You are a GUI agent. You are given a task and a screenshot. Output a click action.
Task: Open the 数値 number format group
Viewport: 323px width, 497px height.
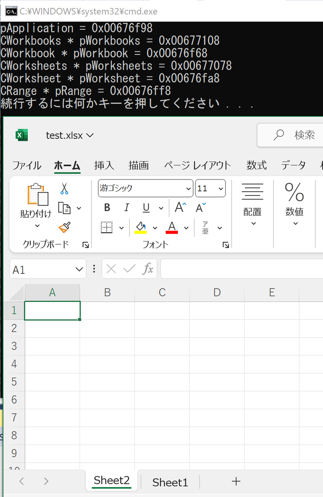click(294, 205)
